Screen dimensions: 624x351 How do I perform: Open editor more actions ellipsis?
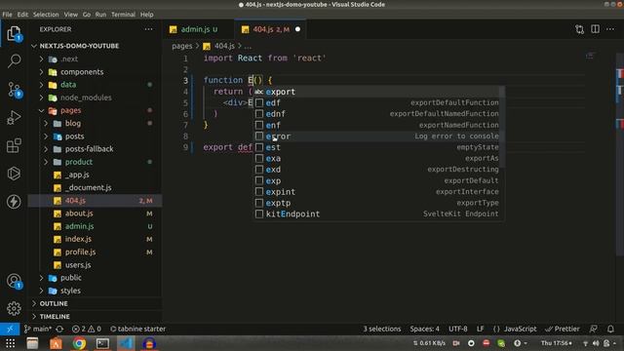[x=610, y=29]
